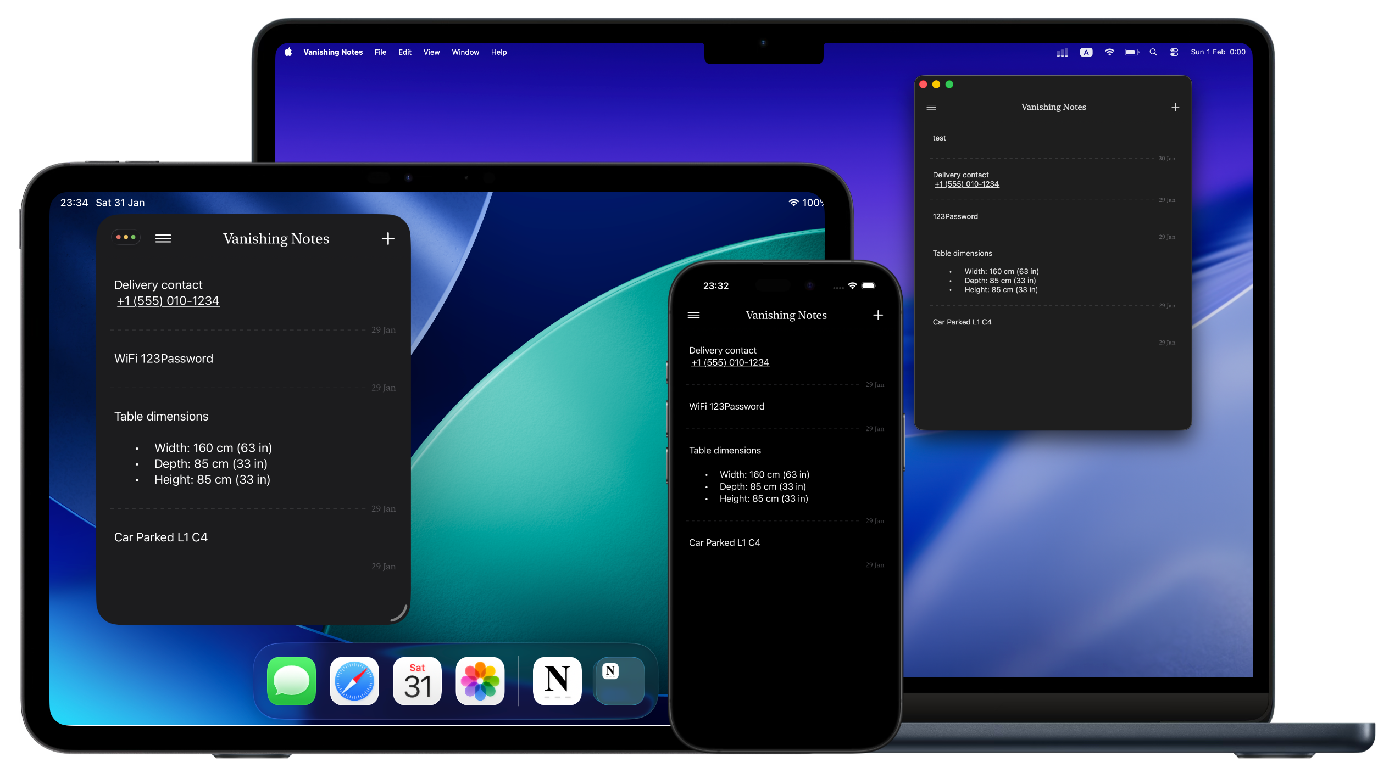Open the Window menu
Image resolution: width=1389 pixels, height=773 pixels.
(465, 52)
